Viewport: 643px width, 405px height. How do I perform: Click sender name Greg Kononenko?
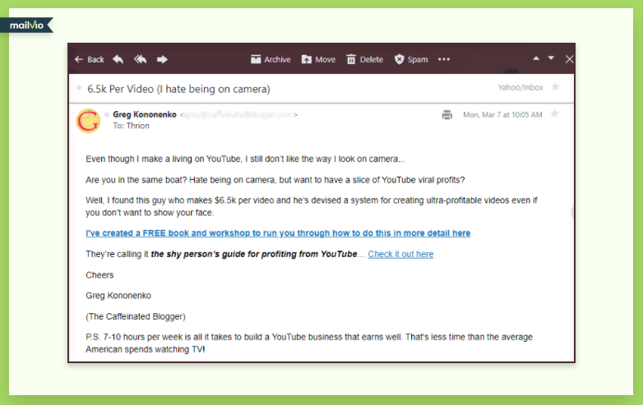point(145,115)
